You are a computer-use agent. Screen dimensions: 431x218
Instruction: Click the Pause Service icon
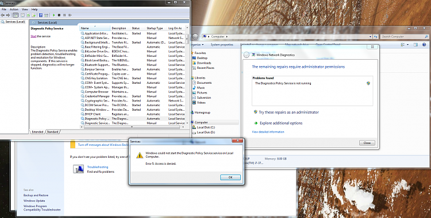click(64, 15)
